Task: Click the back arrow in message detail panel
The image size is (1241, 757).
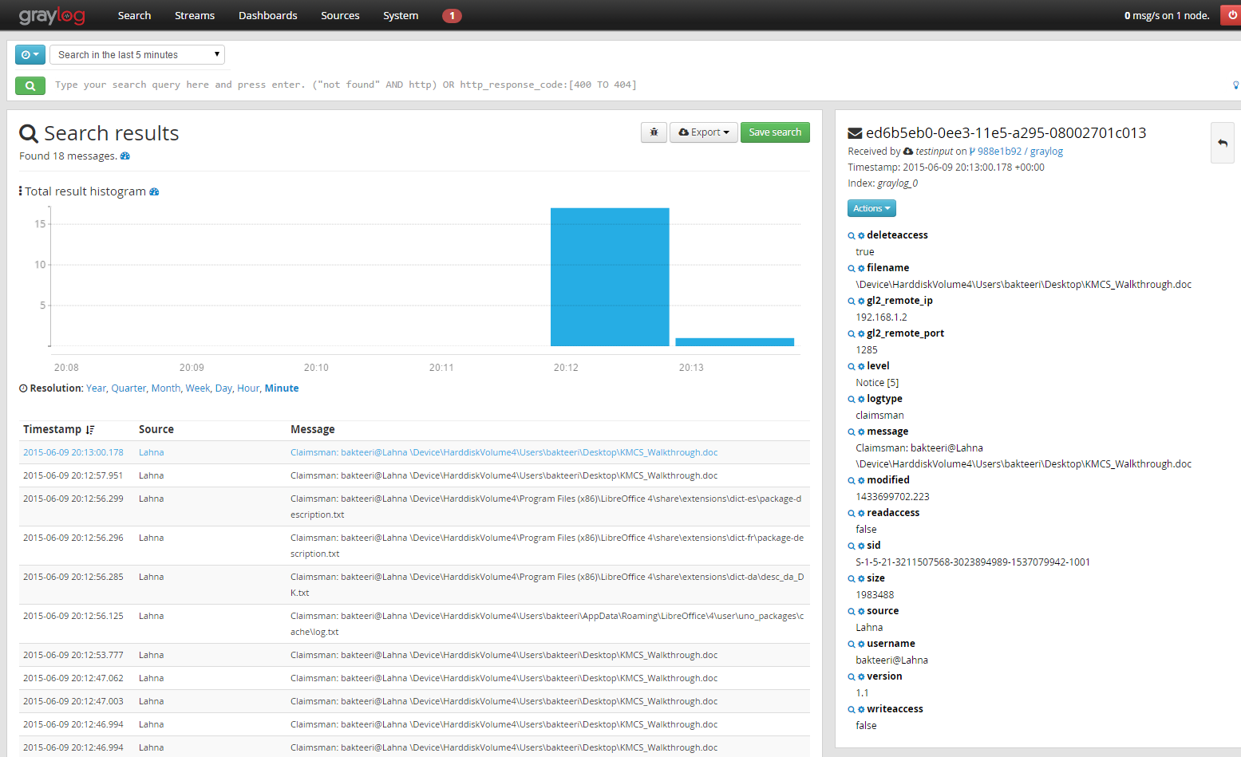Action: coord(1222,144)
